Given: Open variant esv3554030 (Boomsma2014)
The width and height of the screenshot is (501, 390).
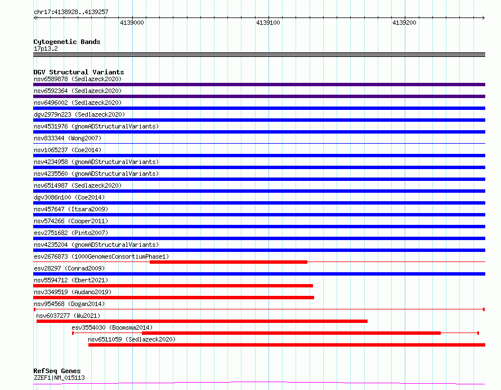Looking at the screenshot, I should [x=112, y=327].
